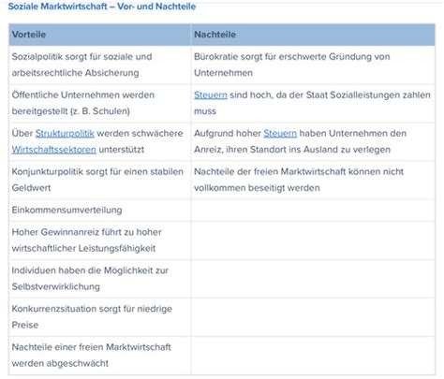Click the 'Bürokratie sorgt für erschwerte Gründung' cell
Image resolution: width=444 pixels, height=379 pixels.
[x=313, y=65]
